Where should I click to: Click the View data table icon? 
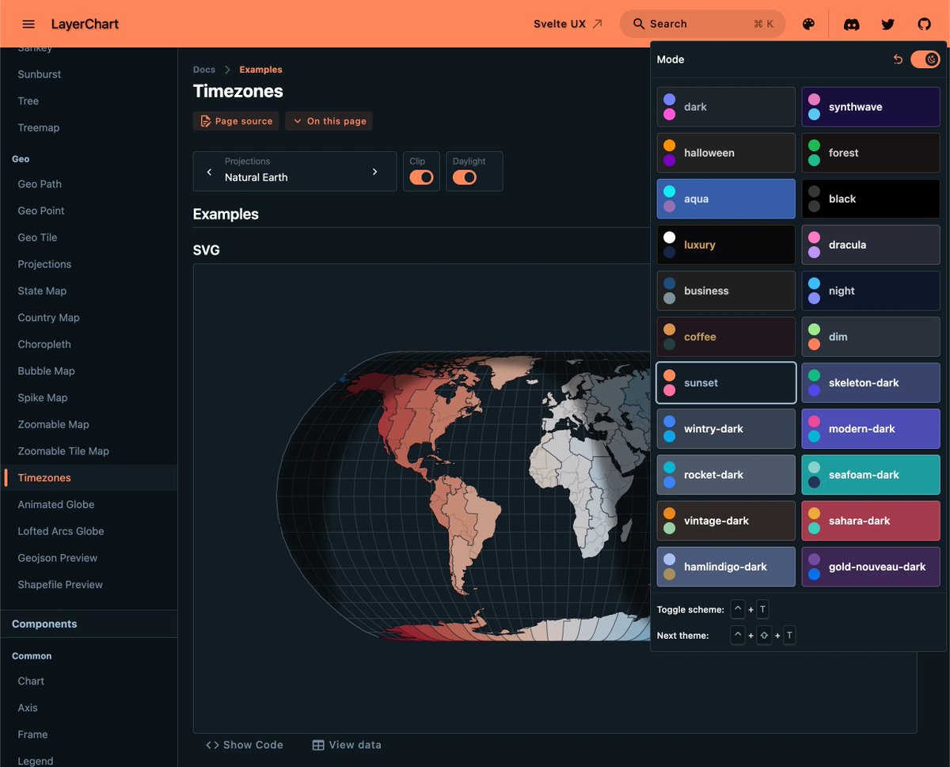(x=318, y=745)
